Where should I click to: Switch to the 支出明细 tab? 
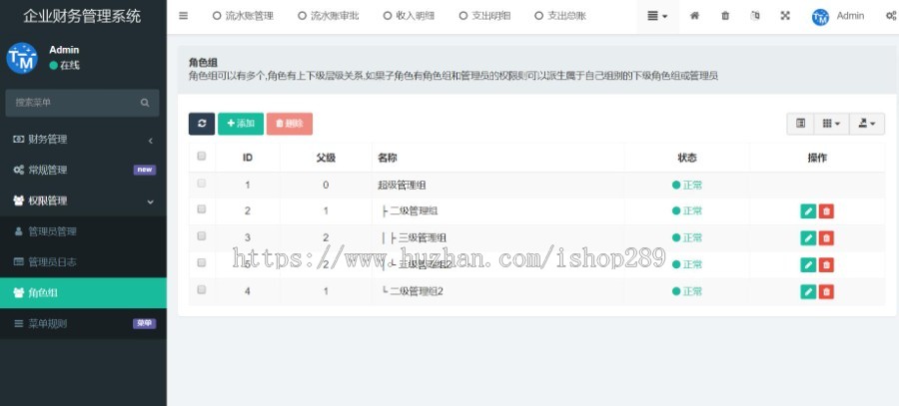click(x=484, y=16)
